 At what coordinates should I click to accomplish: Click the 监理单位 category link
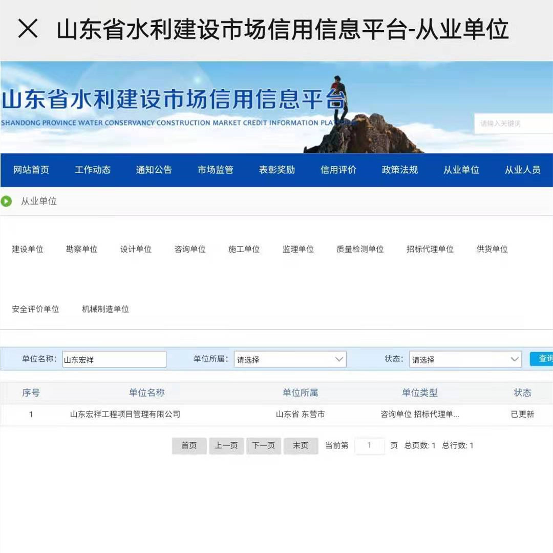click(x=298, y=249)
